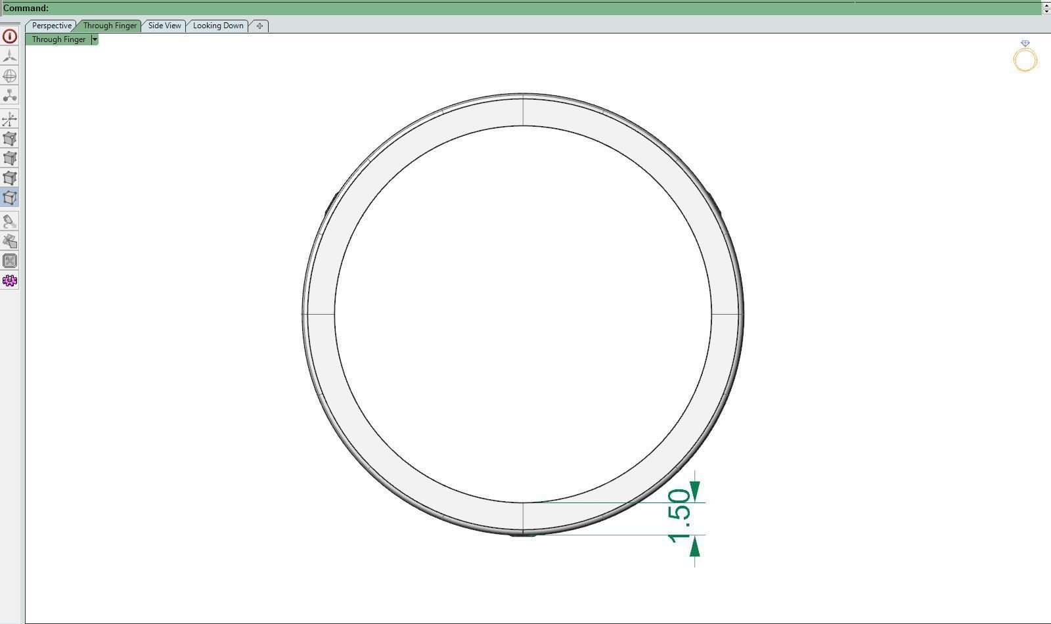Click the axis arrows gumball icon
The image size is (1051, 624).
tap(10, 119)
